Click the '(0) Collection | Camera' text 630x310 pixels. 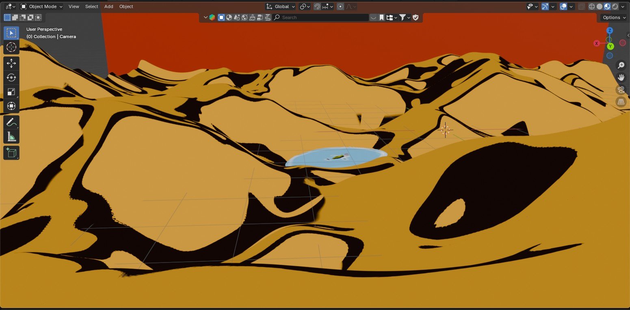click(51, 37)
